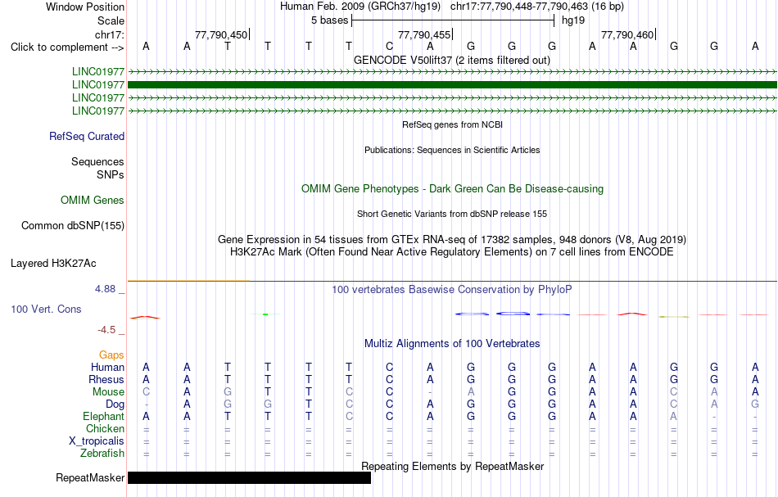The height and width of the screenshot is (497, 778).
Task: Click the 4.88 PhyloP upper limit value
Action: (x=105, y=289)
